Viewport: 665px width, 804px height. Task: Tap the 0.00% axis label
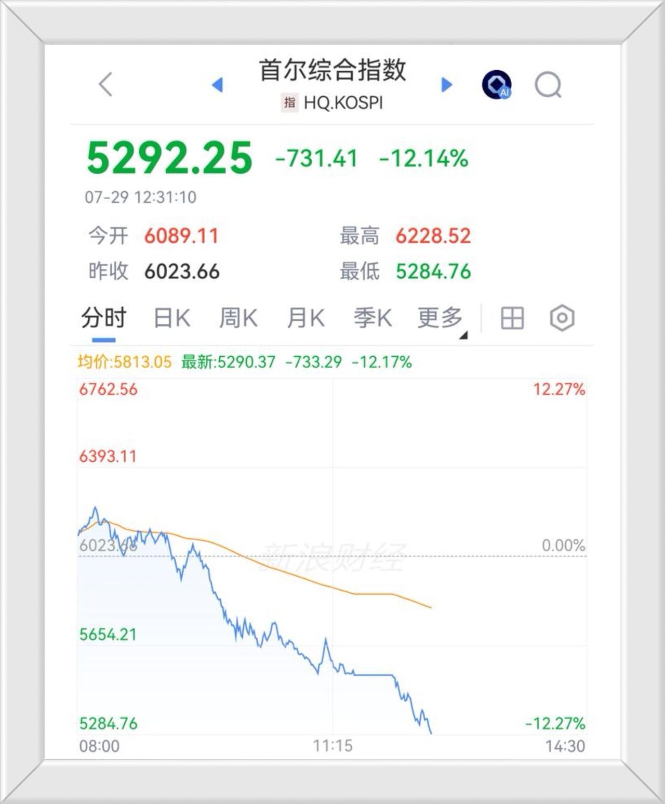tap(563, 545)
